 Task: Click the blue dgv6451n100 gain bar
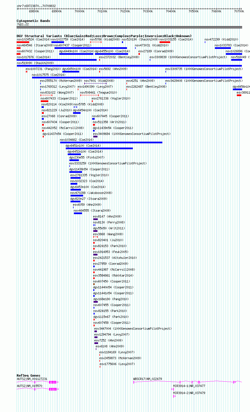click(99, 148)
